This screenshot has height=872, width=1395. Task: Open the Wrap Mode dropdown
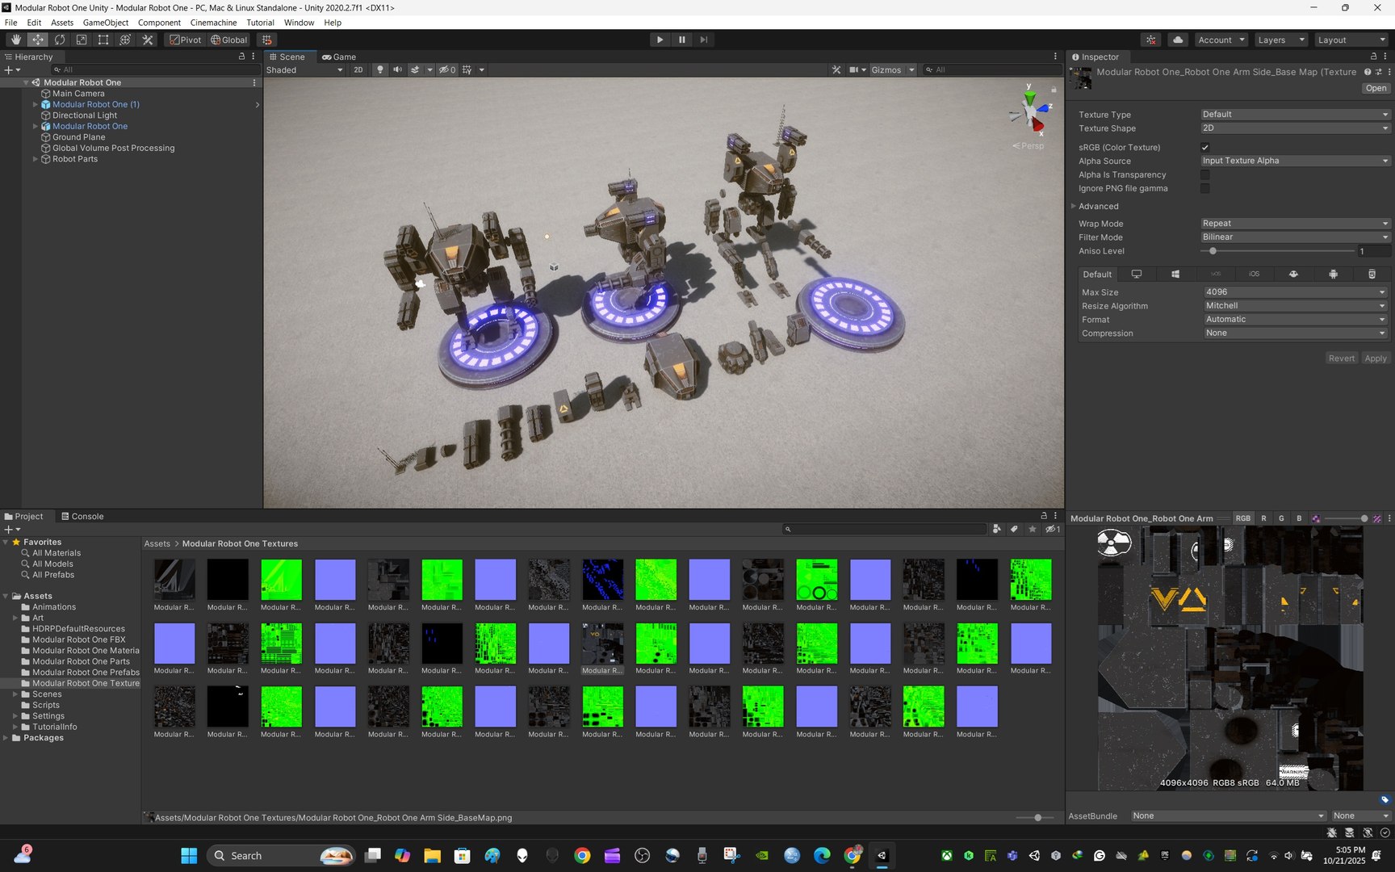(1295, 224)
